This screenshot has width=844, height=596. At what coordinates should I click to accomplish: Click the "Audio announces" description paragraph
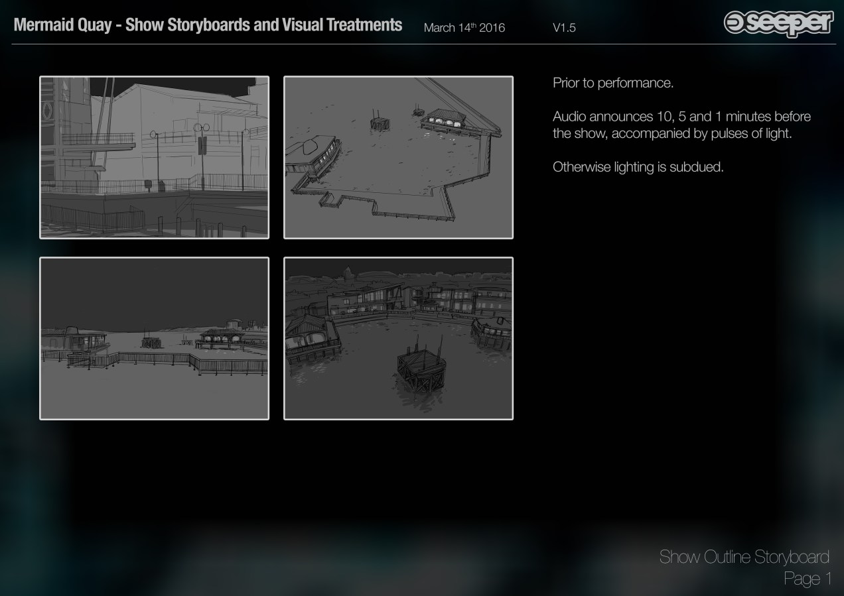pos(681,125)
